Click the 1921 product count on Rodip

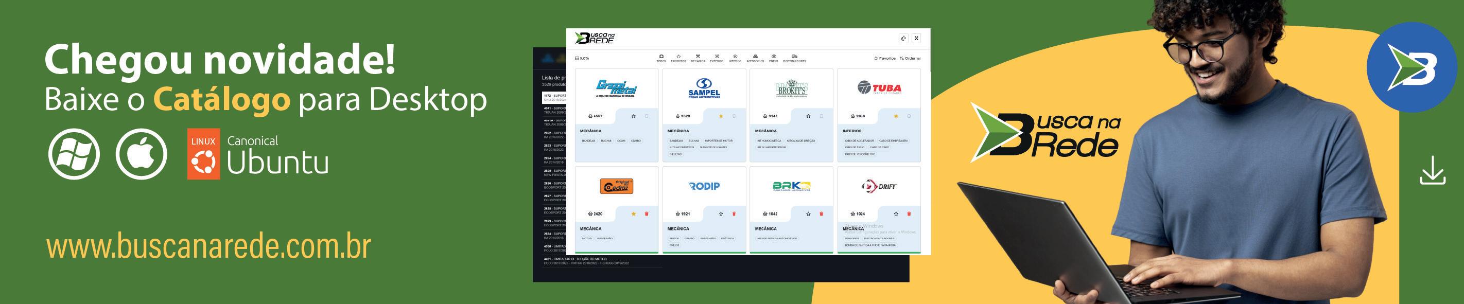(x=683, y=213)
